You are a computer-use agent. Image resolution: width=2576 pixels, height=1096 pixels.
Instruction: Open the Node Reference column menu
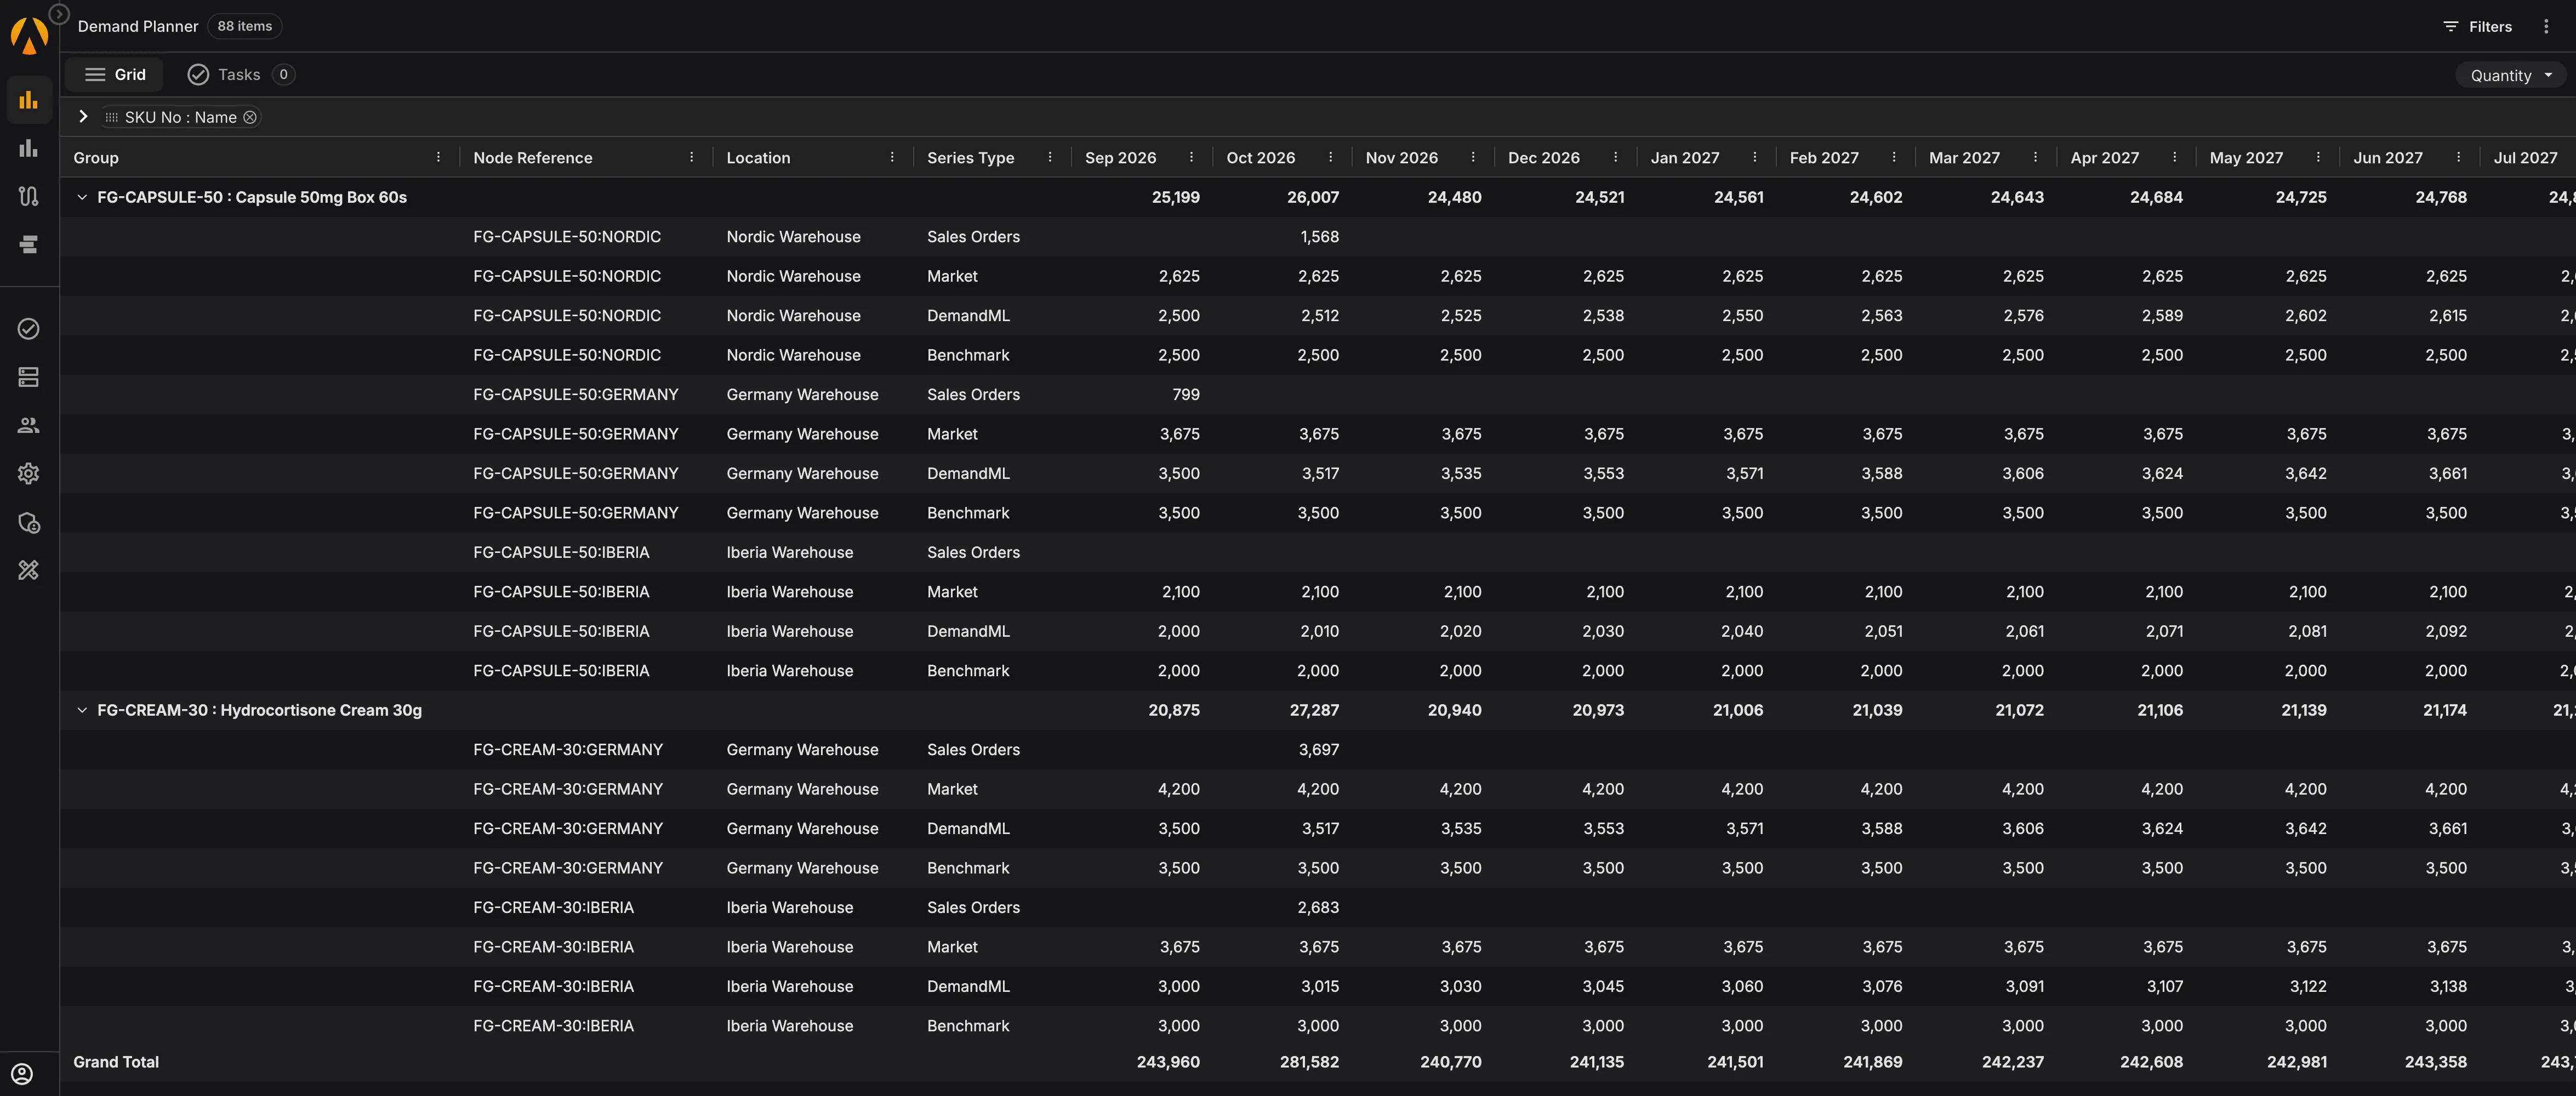[x=691, y=158]
